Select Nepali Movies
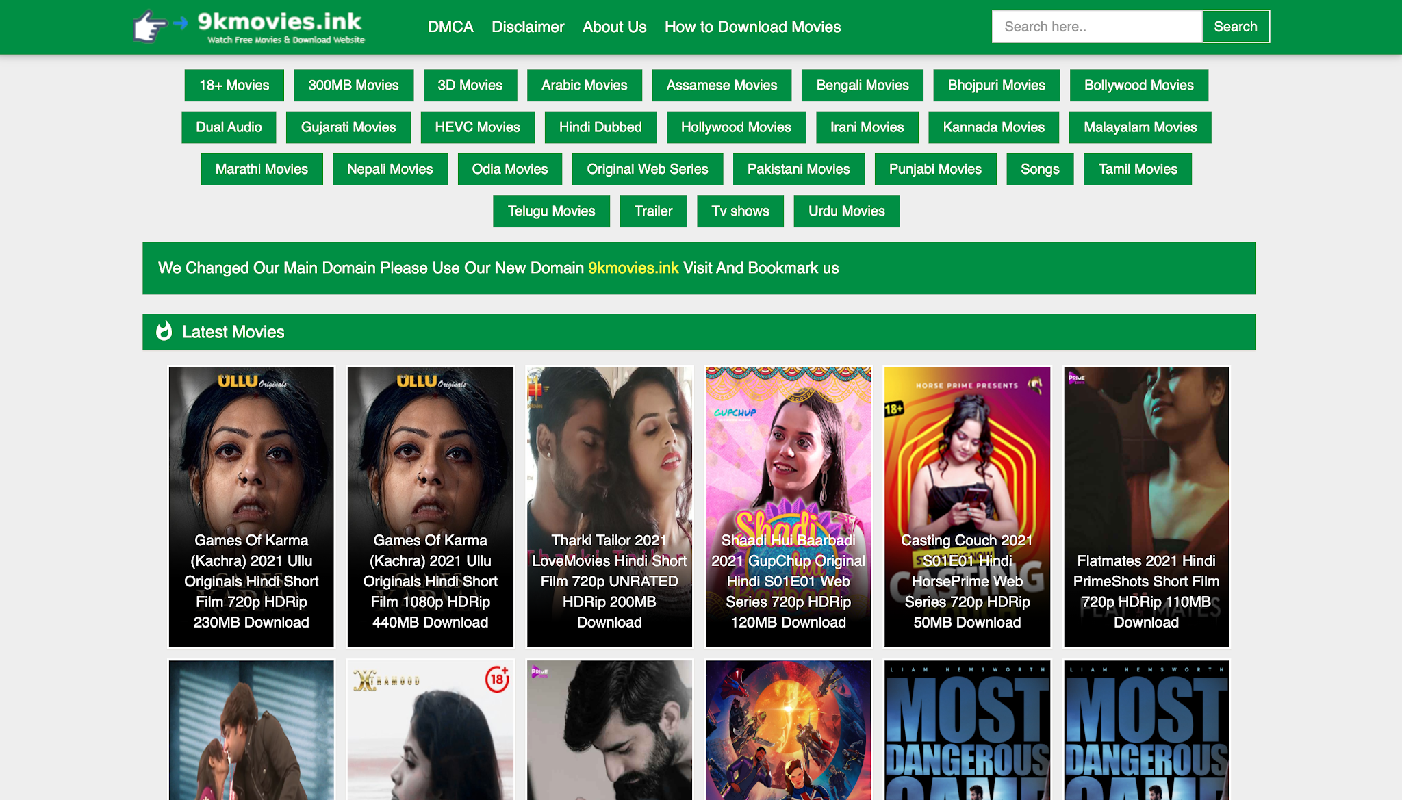 [390, 169]
